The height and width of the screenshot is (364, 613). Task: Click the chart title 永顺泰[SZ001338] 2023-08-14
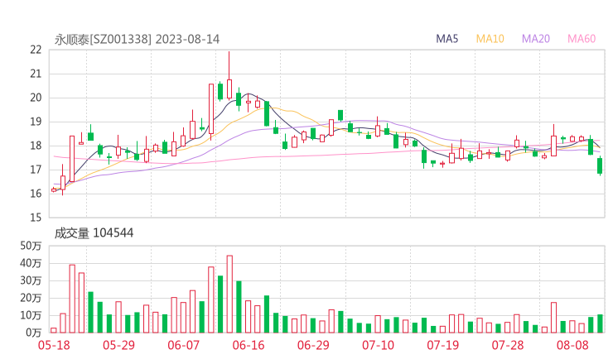[x=137, y=39]
